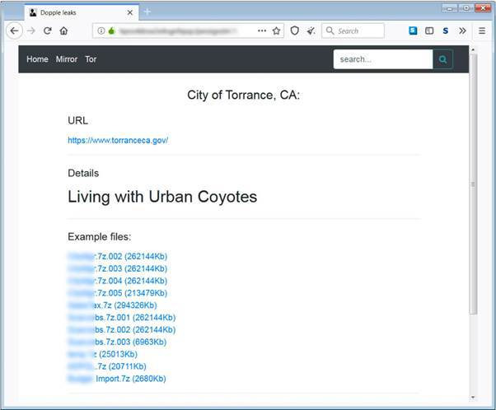The image size is (496, 410).
Task: Open the Import.7z (2680Kb) file link
Action: (x=117, y=379)
